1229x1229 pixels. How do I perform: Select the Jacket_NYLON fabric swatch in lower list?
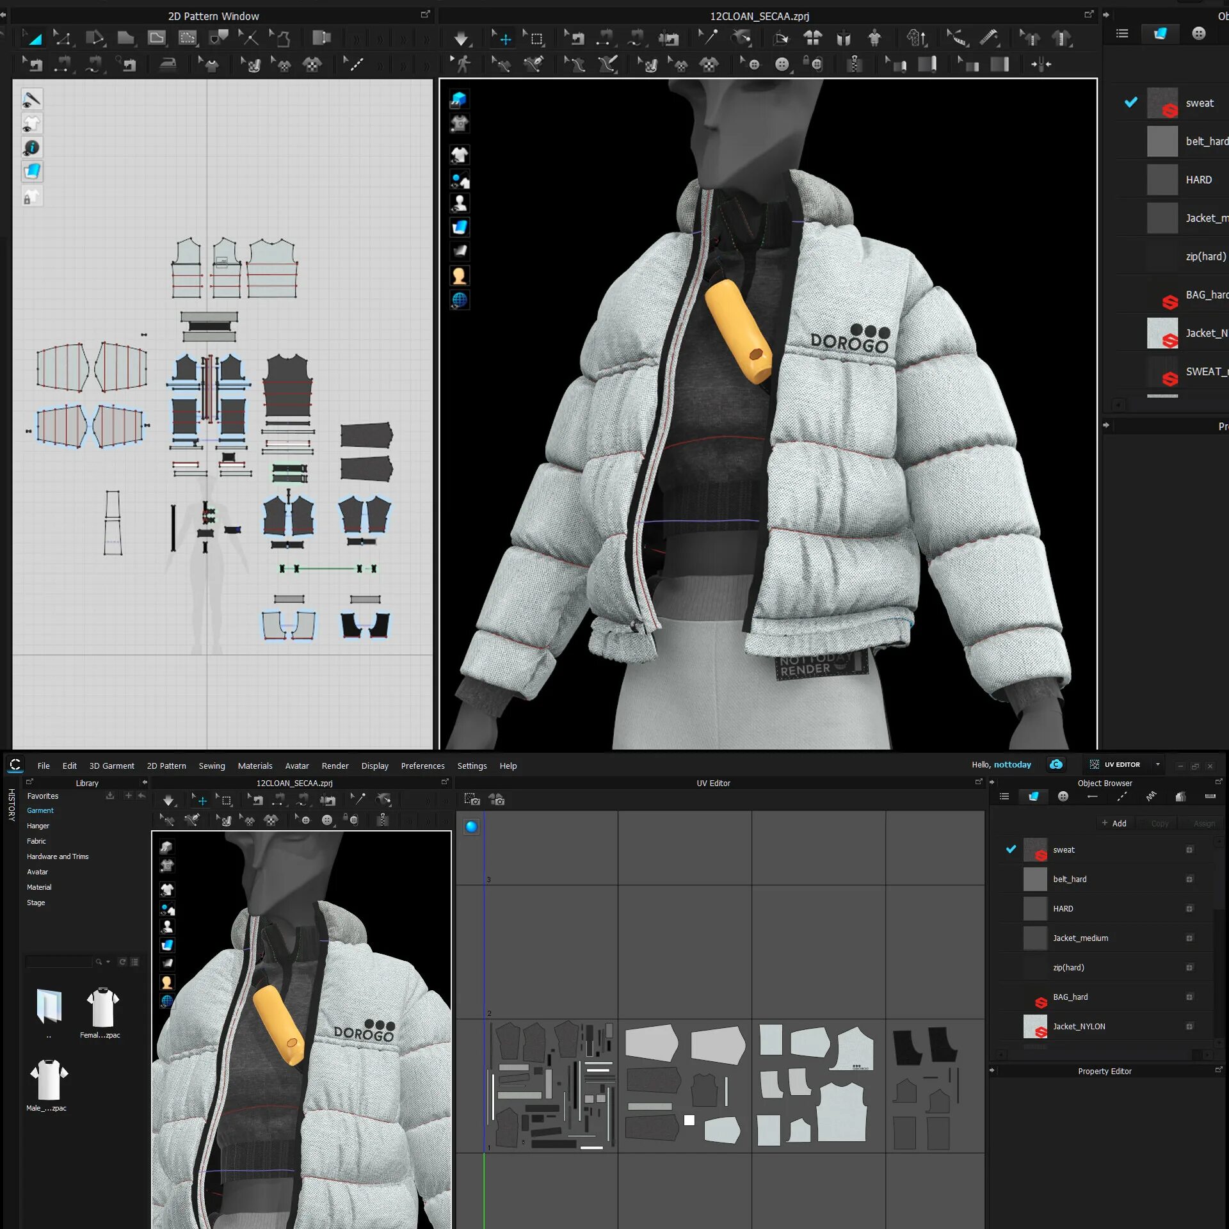click(1034, 1026)
